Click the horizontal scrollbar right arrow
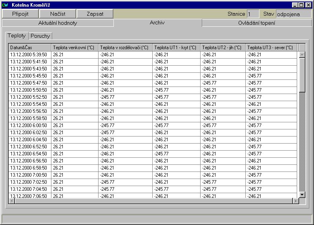 [295, 201]
